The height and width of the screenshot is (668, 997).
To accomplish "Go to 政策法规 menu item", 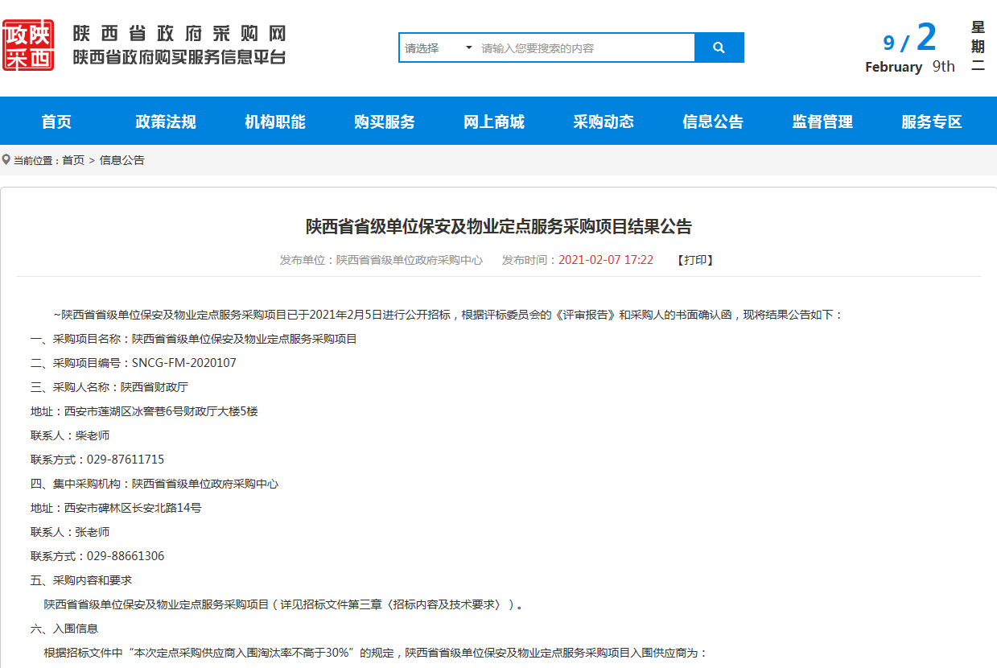I will click(x=166, y=122).
